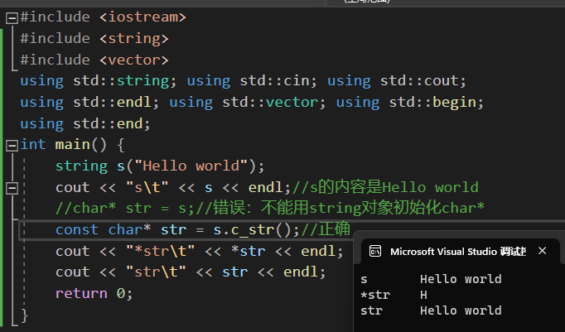Collapse the comment block at cout s line
Viewport: 565px width, 332px height.
coord(12,188)
